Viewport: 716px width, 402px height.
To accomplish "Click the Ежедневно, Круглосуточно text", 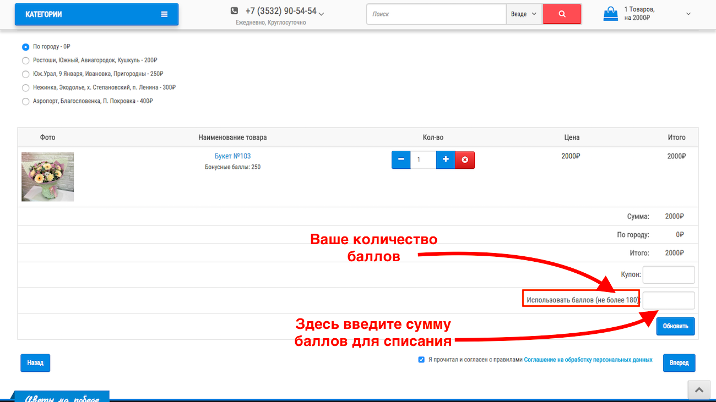I will [x=271, y=23].
